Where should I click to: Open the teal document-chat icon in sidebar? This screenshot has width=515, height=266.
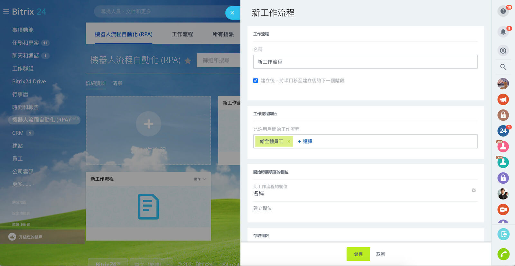coord(503,234)
